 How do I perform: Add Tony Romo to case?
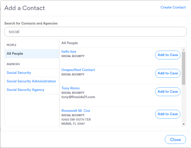point(168,92)
